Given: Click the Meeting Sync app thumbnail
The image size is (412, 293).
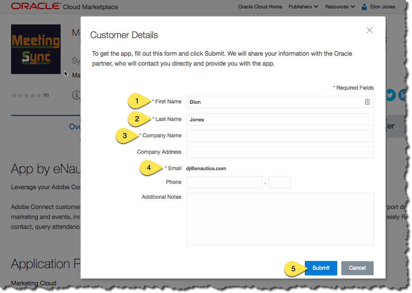Looking at the screenshot, I should point(36,49).
